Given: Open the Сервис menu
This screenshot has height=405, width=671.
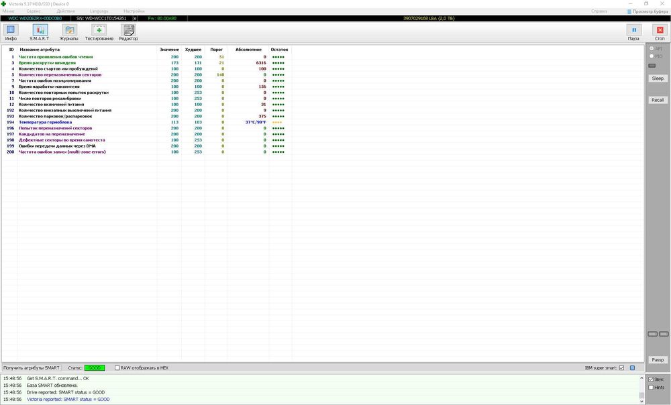Looking at the screenshot, I should click(34, 11).
